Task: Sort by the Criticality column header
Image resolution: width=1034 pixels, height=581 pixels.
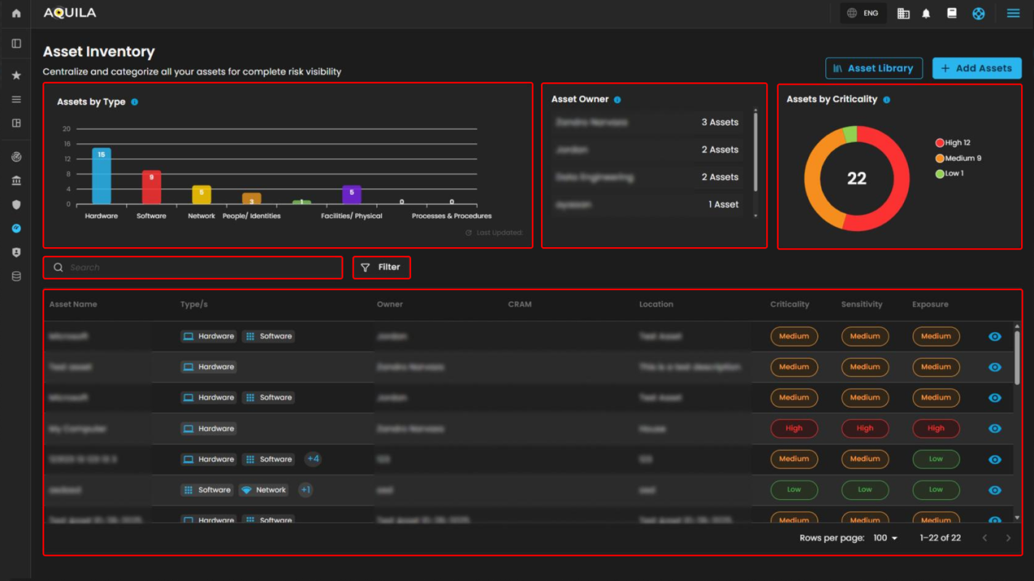Action: [x=789, y=304]
